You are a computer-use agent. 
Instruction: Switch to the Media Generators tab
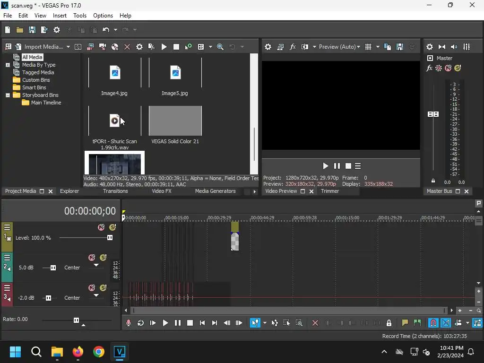click(x=215, y=191)
